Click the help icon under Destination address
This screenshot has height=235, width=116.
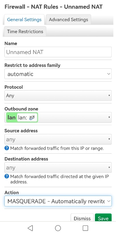(x=7, y=177)
